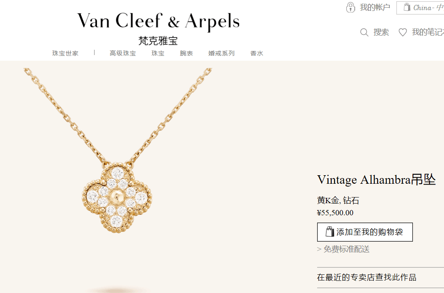Select the 腕表 navigation item
Viewport: 444px width, 293px height.
(x=186, y=53)
